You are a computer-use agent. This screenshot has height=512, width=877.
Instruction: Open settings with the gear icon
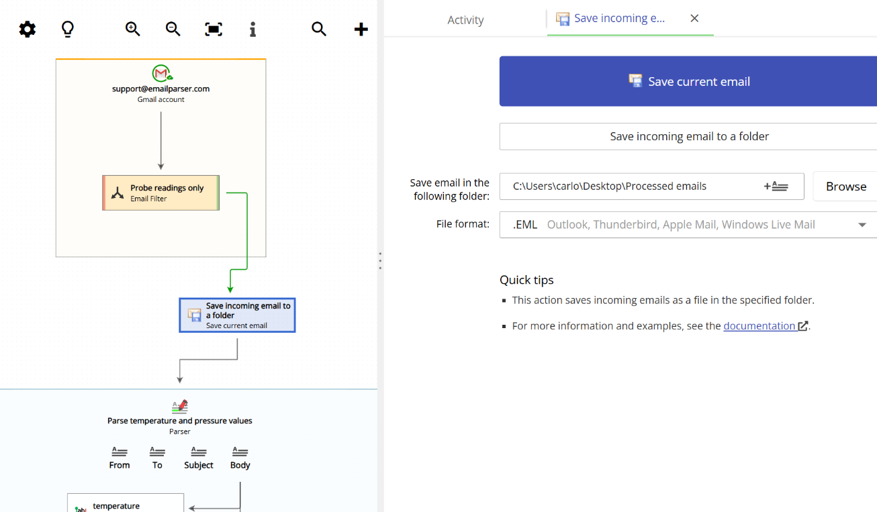pos(27,29)
